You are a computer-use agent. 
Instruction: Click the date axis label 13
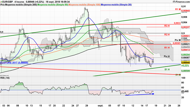coord(31,106)
